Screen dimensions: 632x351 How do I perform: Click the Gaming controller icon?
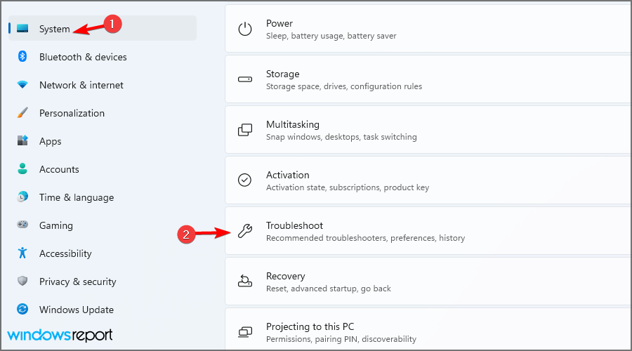[22, 225]
